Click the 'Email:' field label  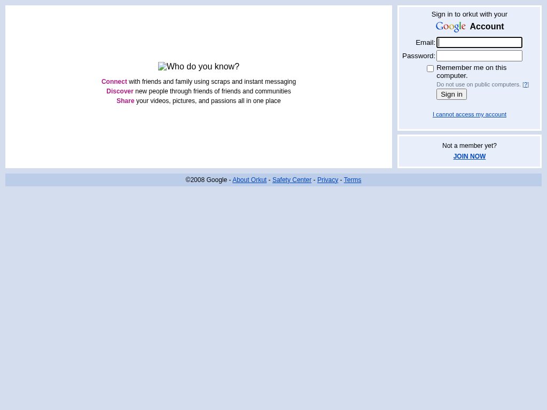425,43
